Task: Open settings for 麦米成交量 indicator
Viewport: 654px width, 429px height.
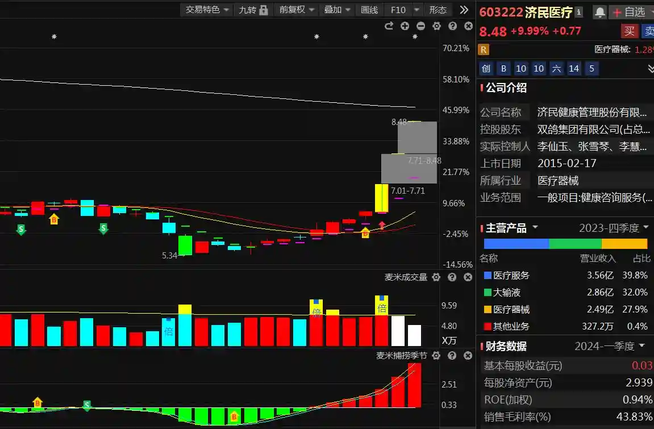Action: tap(436, 277)
